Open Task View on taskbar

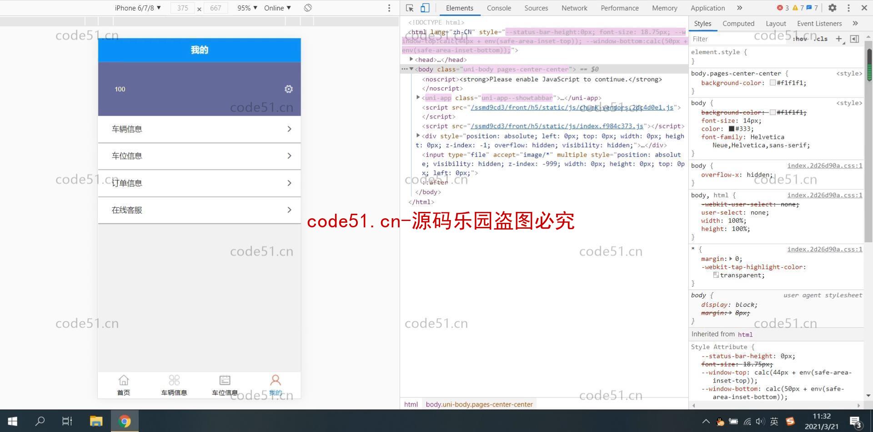(x=67, y=421)
